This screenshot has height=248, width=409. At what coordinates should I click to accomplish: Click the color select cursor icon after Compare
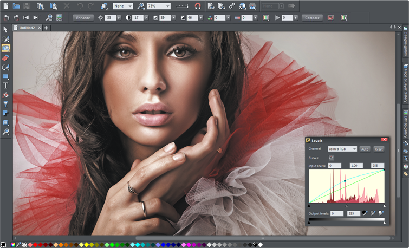tap(344, 18)
